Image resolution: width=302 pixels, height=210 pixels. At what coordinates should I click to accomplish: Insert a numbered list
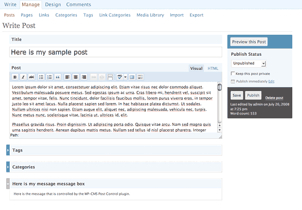50,77
